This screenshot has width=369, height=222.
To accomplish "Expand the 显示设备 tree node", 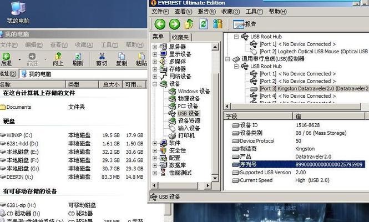I will (x=155, y=54).
